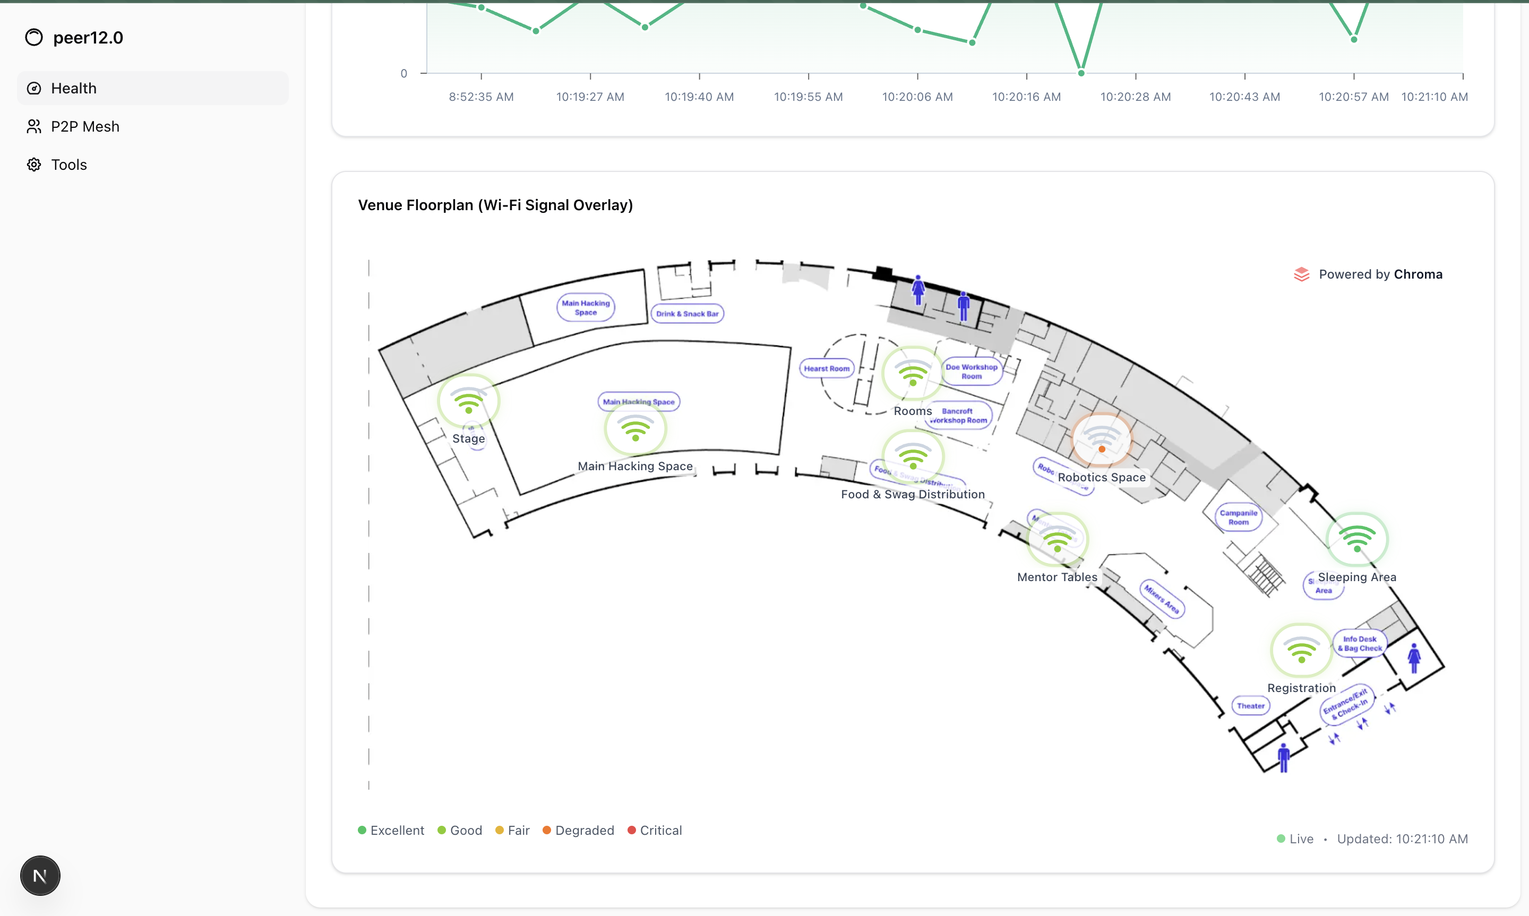1529x916 pixels.
Task: Open the round N badge button
Action: click(40, 875)
